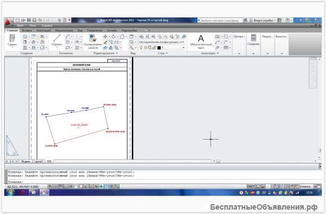Open the Windows Start button
This screenshot has height=214, width=326.
[10, 193]
